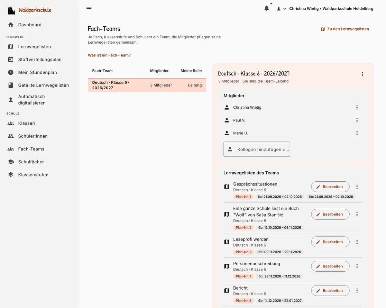Click the Automatisch digitalisieren upload icon
This screenshot has width=386, height=308.
click(x=11, y=100)
